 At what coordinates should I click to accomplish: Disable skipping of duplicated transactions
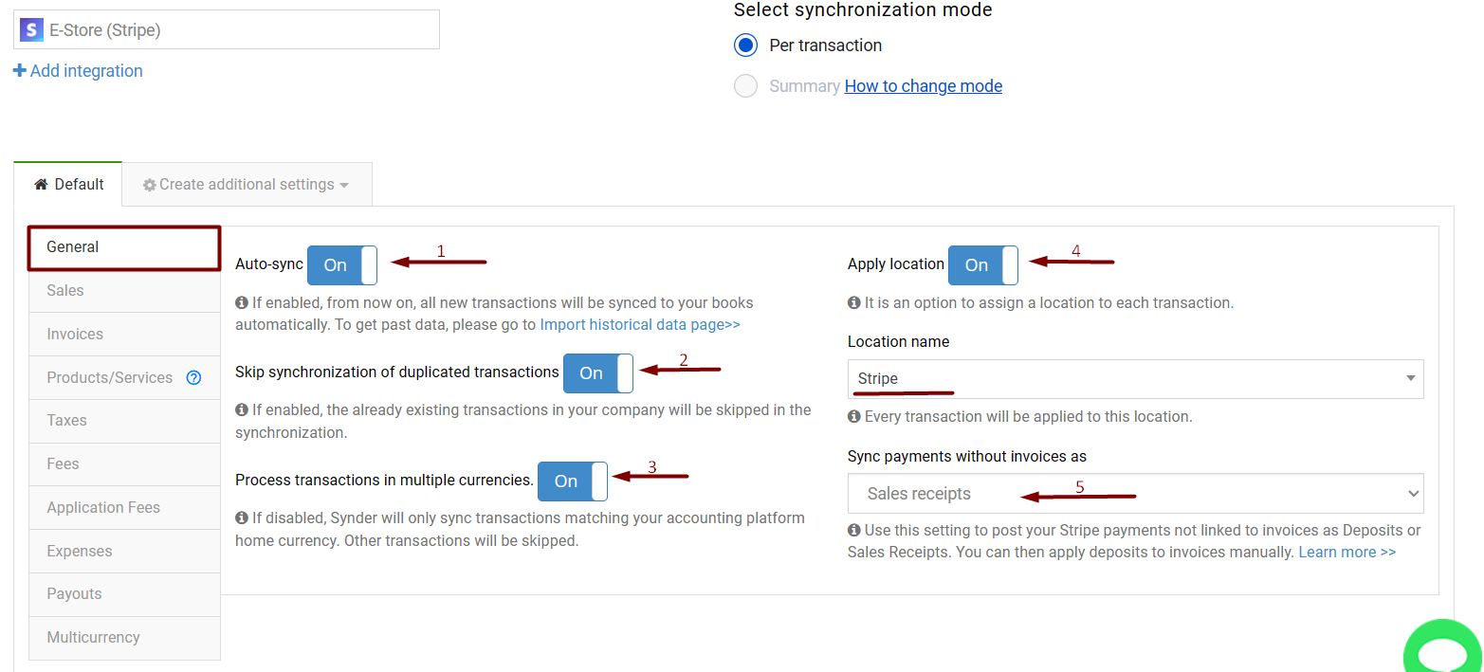click(597, 373)
